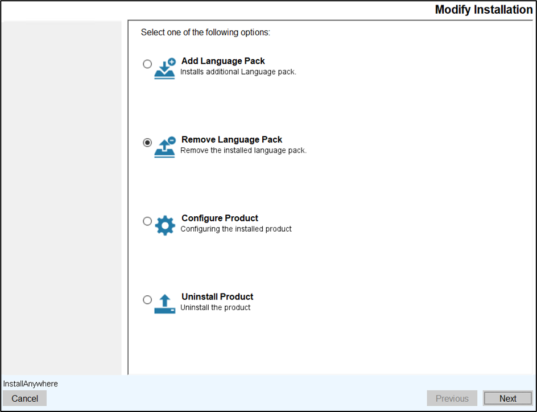The height and width of the screenshot is (412, 537).
Task: Go back using the Previous button
Action: click(452, 398)
